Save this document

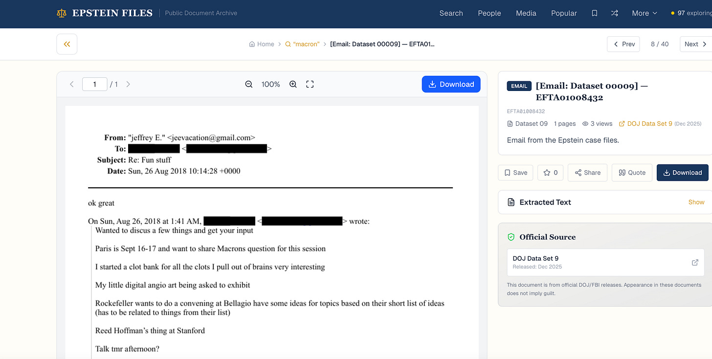click(x=515, y=173)
